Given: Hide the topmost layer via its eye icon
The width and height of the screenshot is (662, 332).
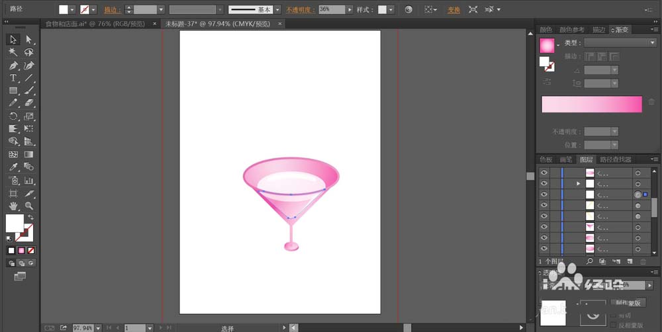Looking at the screenshot, I should (x=544, y=173).
